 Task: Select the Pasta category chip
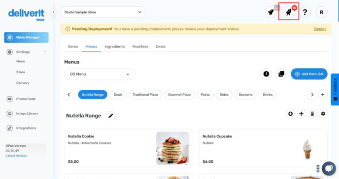tap(205, 95)
